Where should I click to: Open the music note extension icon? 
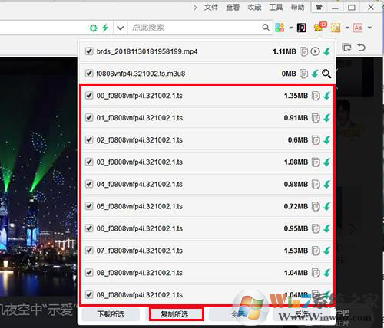click(x=302, y=28)
